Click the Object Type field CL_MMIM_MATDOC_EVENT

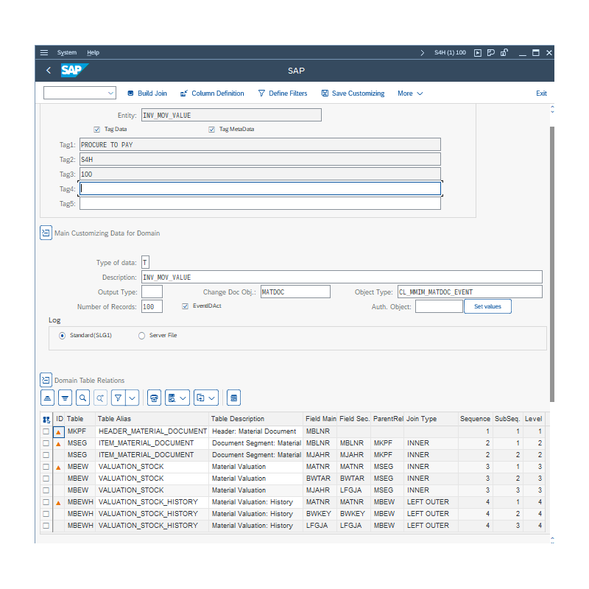pyautogui.click(x=470, y=292)
